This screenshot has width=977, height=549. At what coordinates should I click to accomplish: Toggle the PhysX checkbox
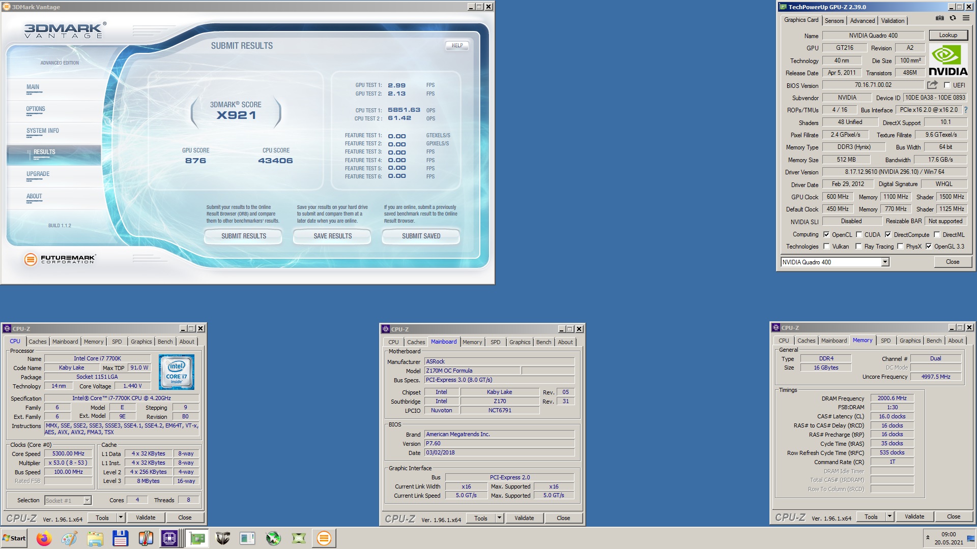[900, 247]
